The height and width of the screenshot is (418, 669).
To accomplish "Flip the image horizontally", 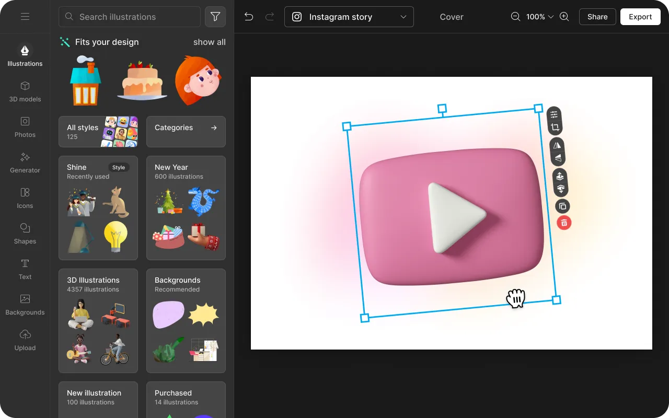I will point(557,145).
